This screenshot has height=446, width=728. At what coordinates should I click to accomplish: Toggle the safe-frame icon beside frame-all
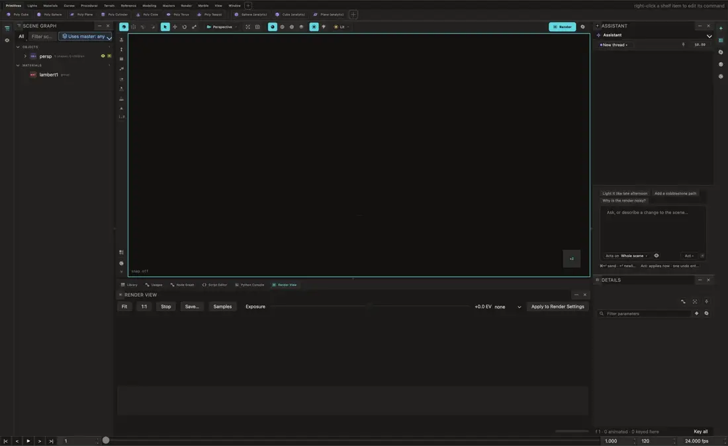pos(257,27)
